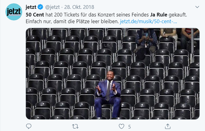Click the blue verified badge
205x131 pixels.
pos(41,7)
